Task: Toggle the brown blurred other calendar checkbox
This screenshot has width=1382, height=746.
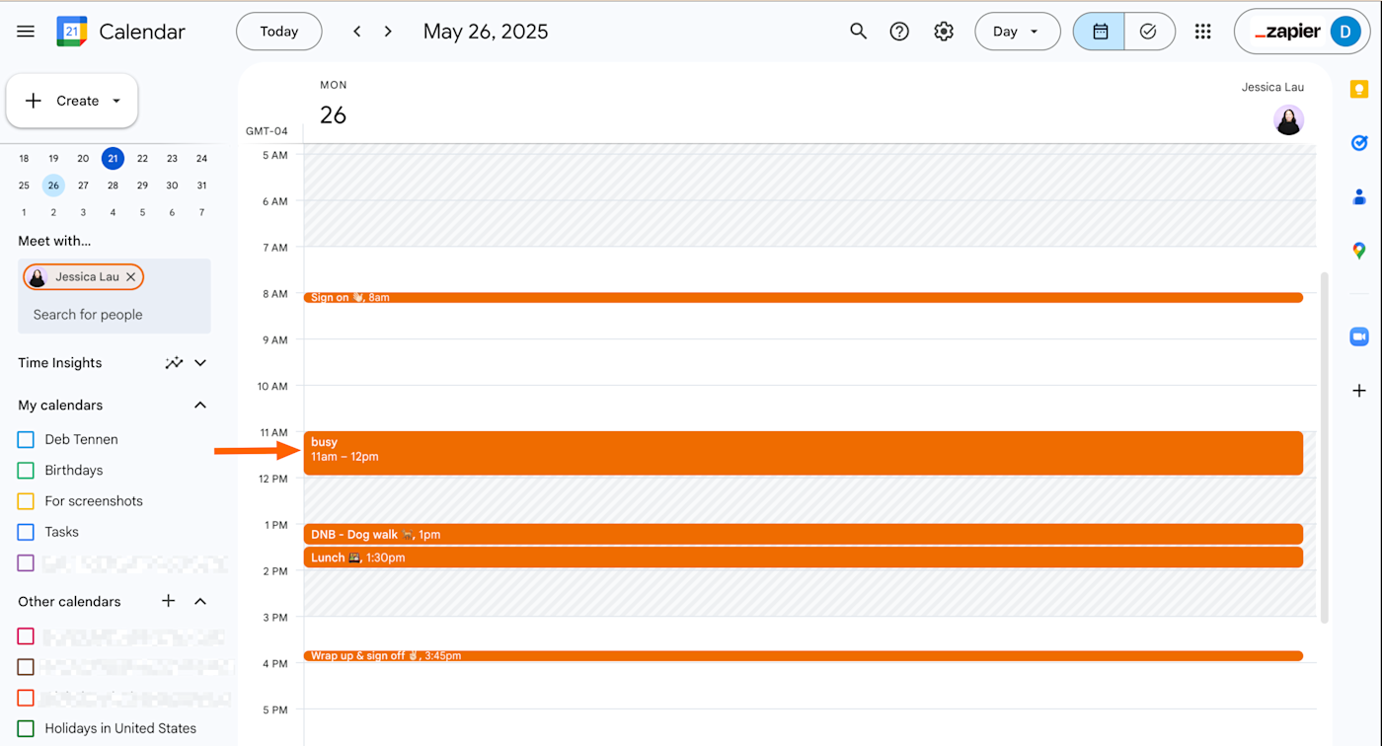Action: pyautogui.click(x=26, y=667)
